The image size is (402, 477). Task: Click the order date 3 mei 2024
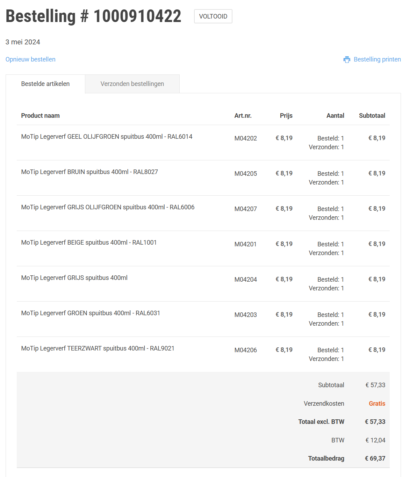23,42
